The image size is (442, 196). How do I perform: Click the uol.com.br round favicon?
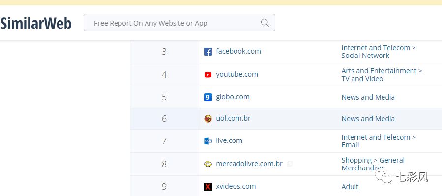pyautogui.click(x=208, y=119)
